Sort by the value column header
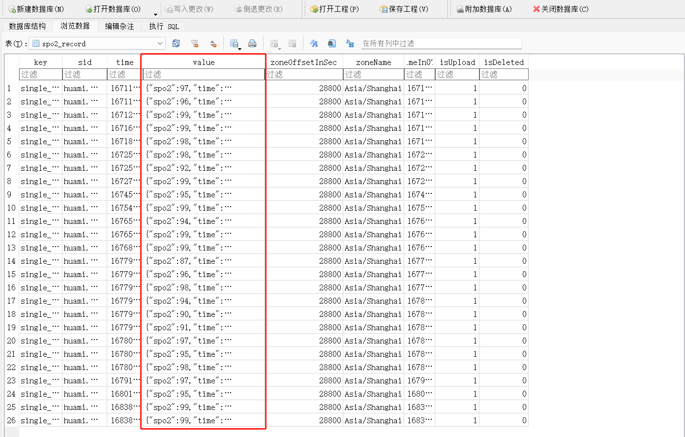Viewport: 685px width, 437px height. coord(204,62)
